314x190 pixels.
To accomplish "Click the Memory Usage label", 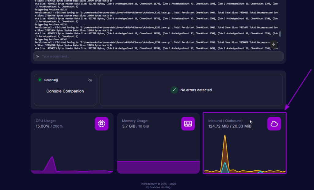I will [135, 121].
